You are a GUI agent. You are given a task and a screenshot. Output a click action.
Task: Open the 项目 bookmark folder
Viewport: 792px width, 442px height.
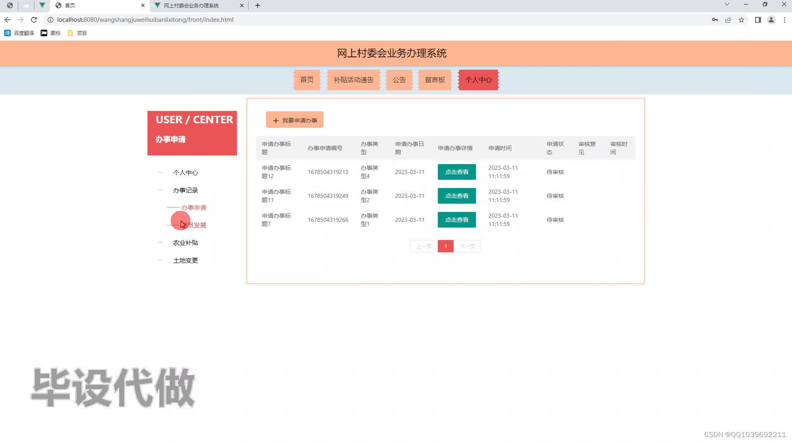77,33
